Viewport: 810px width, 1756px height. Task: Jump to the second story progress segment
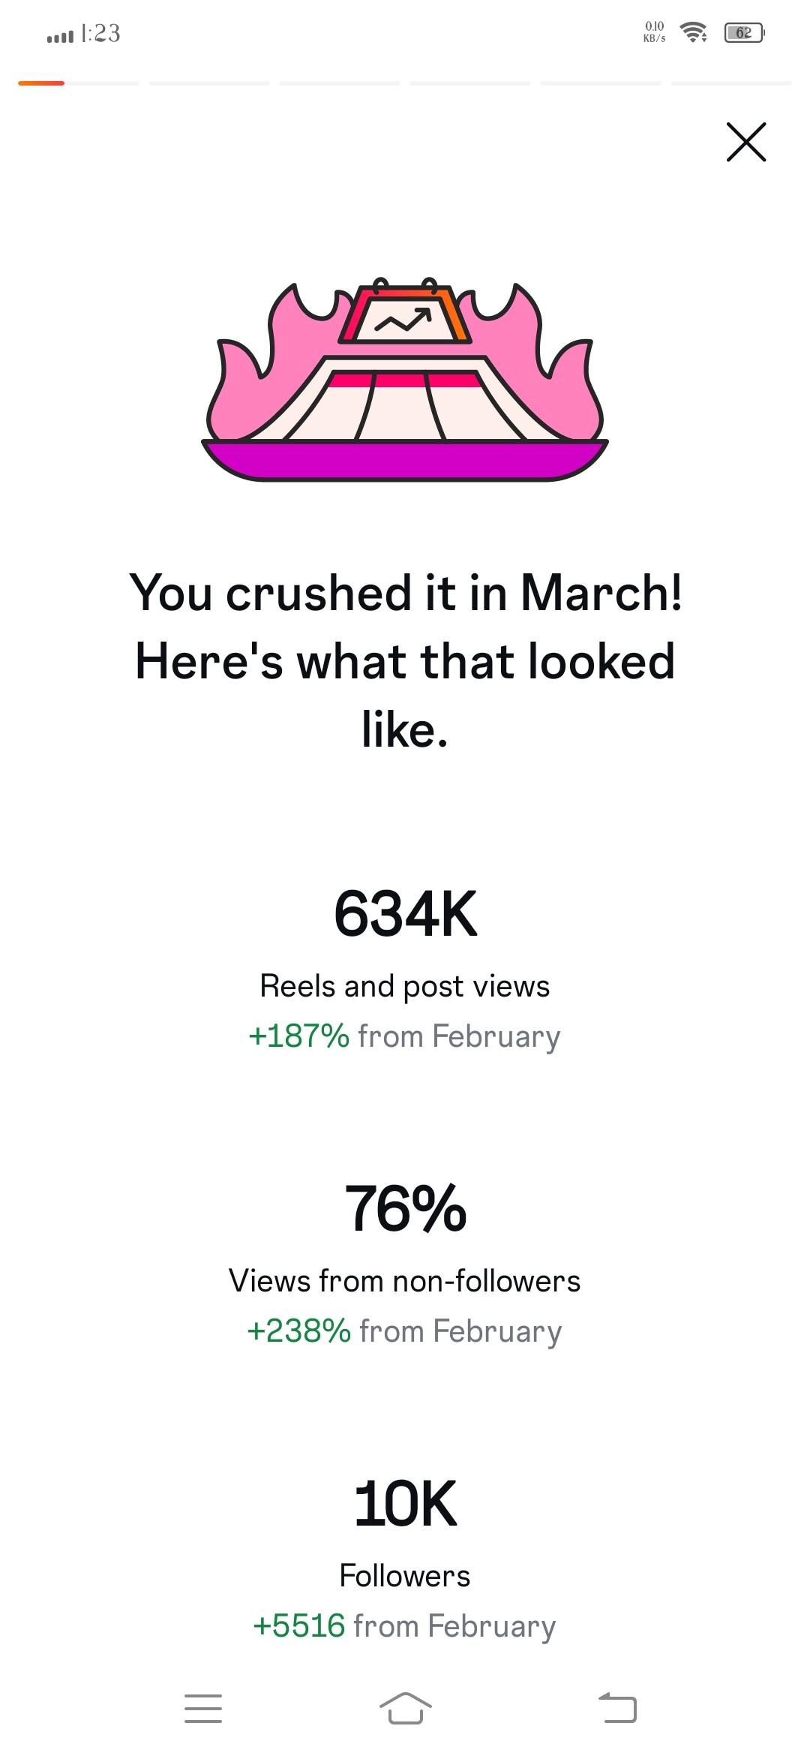point(209,83)
